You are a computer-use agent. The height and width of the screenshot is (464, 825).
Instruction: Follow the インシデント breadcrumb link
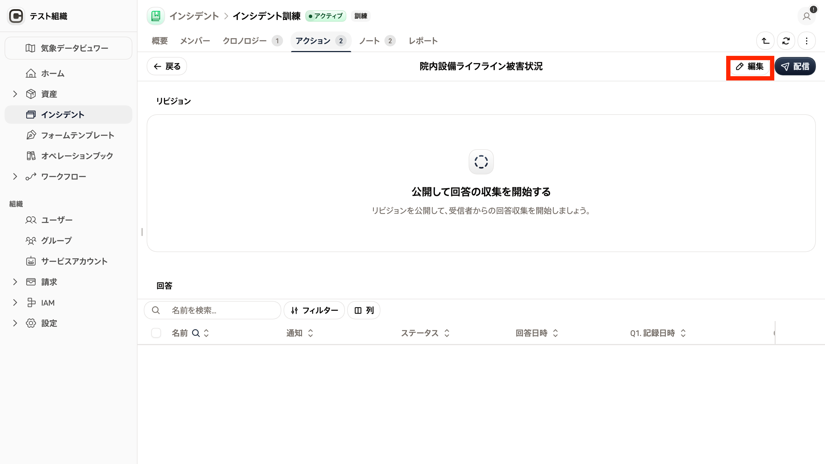coord(194,16)
